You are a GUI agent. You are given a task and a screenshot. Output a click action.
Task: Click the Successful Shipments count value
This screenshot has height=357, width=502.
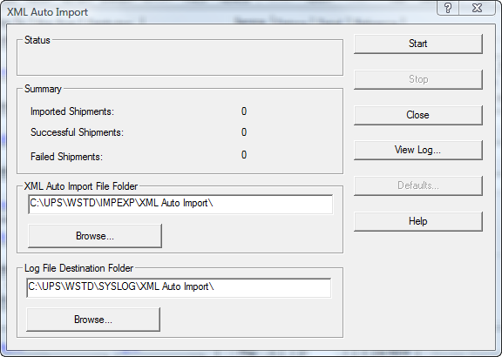244,132
